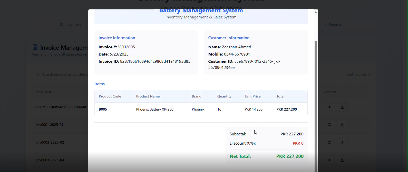This screenshot has height=172, width=408.
Task: Open the Reports tab in background page
Action: [332, 25]
